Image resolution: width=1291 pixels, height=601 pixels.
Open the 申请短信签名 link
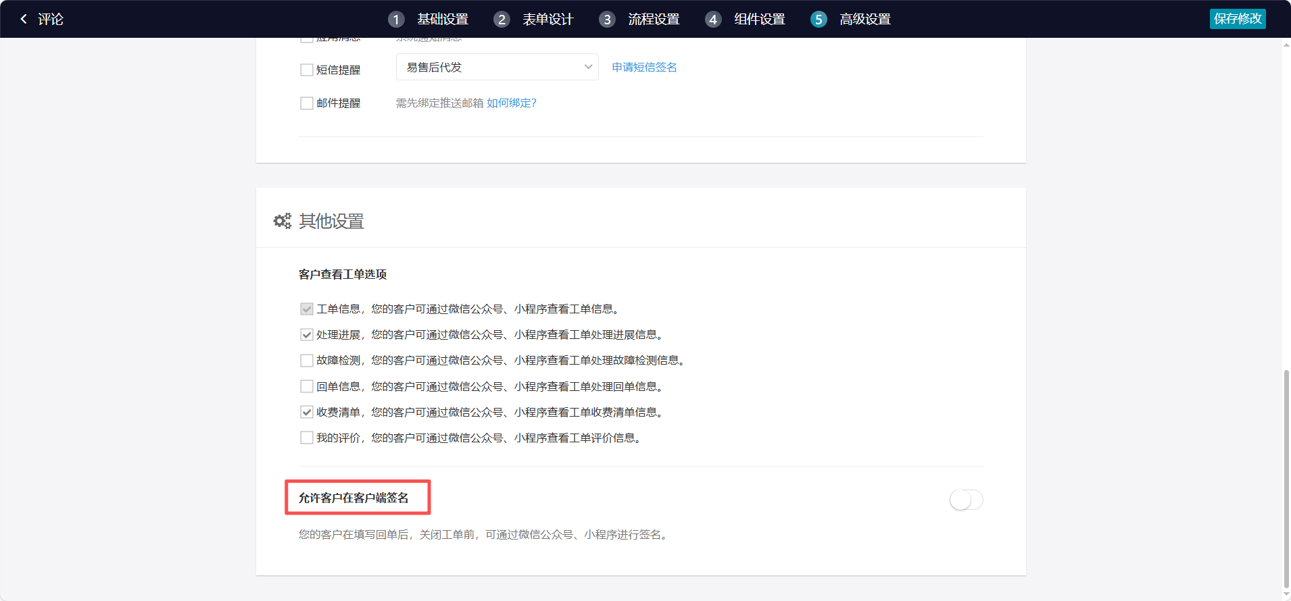coord(644,67)
